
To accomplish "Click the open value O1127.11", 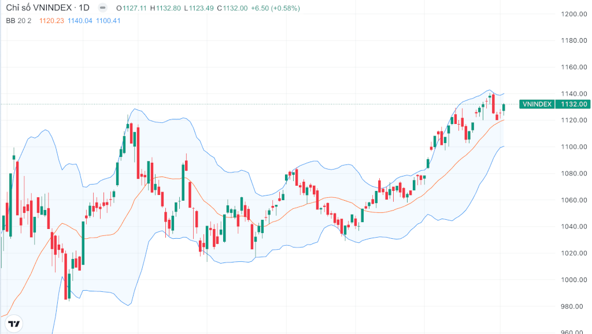I will (131, 8).
